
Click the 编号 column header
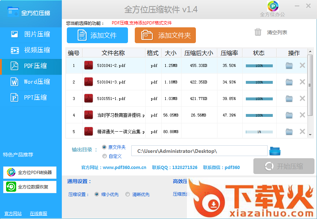[x=74, y=53]
